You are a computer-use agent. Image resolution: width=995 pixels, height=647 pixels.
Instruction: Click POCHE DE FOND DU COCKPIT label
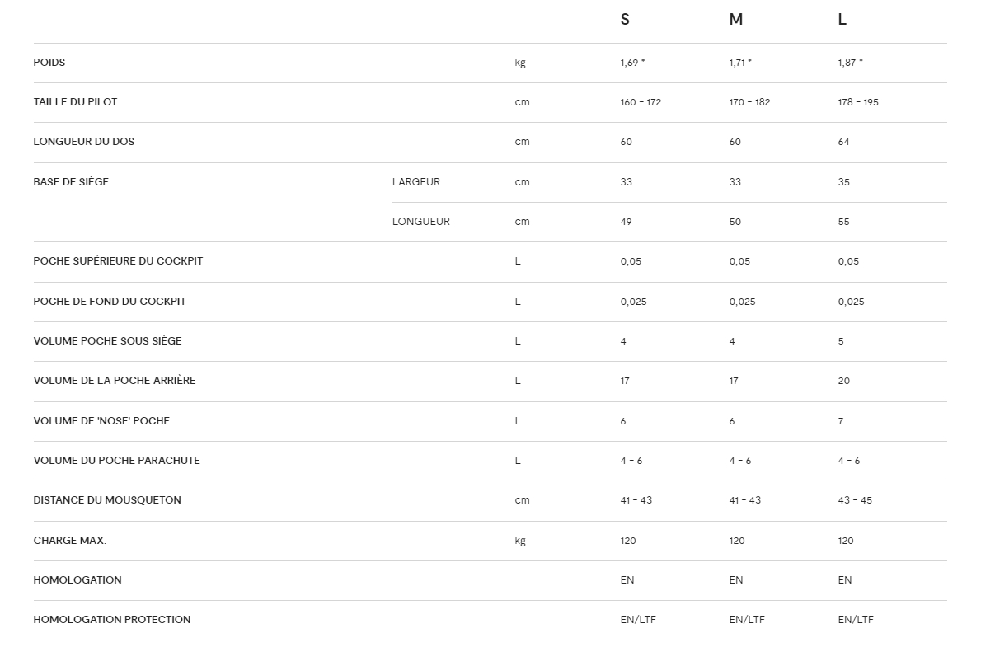(x=110, y=302)
